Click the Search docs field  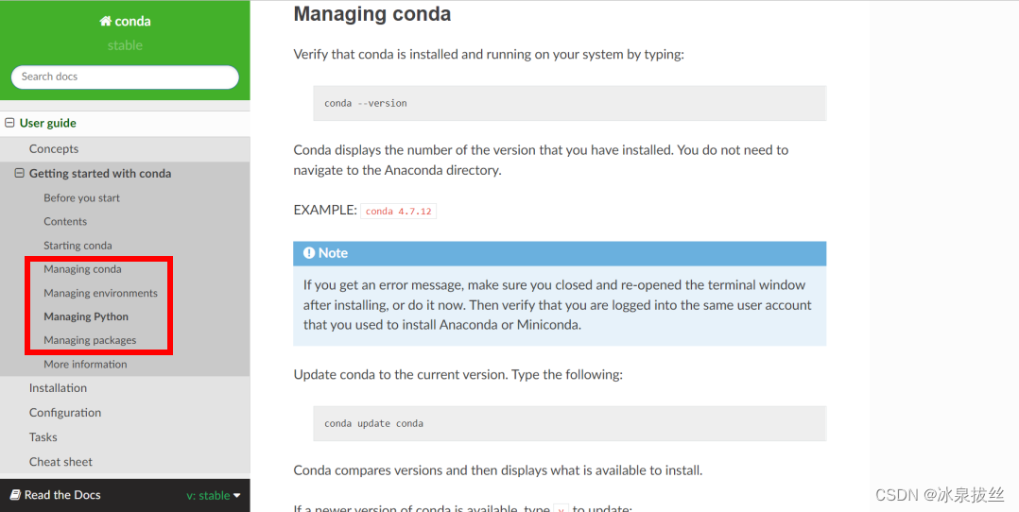click(125, 77)
